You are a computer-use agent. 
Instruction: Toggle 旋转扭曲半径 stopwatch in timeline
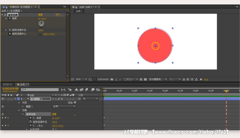[31, 122]
